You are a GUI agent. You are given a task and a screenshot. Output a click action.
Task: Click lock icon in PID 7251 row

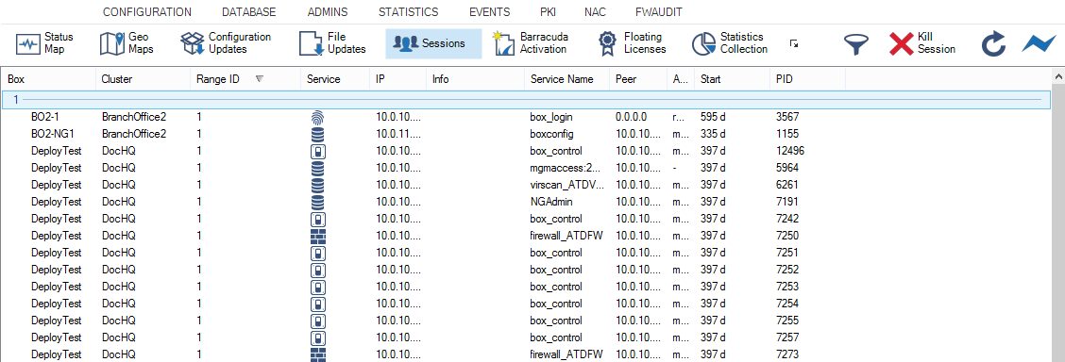(318, 253)
